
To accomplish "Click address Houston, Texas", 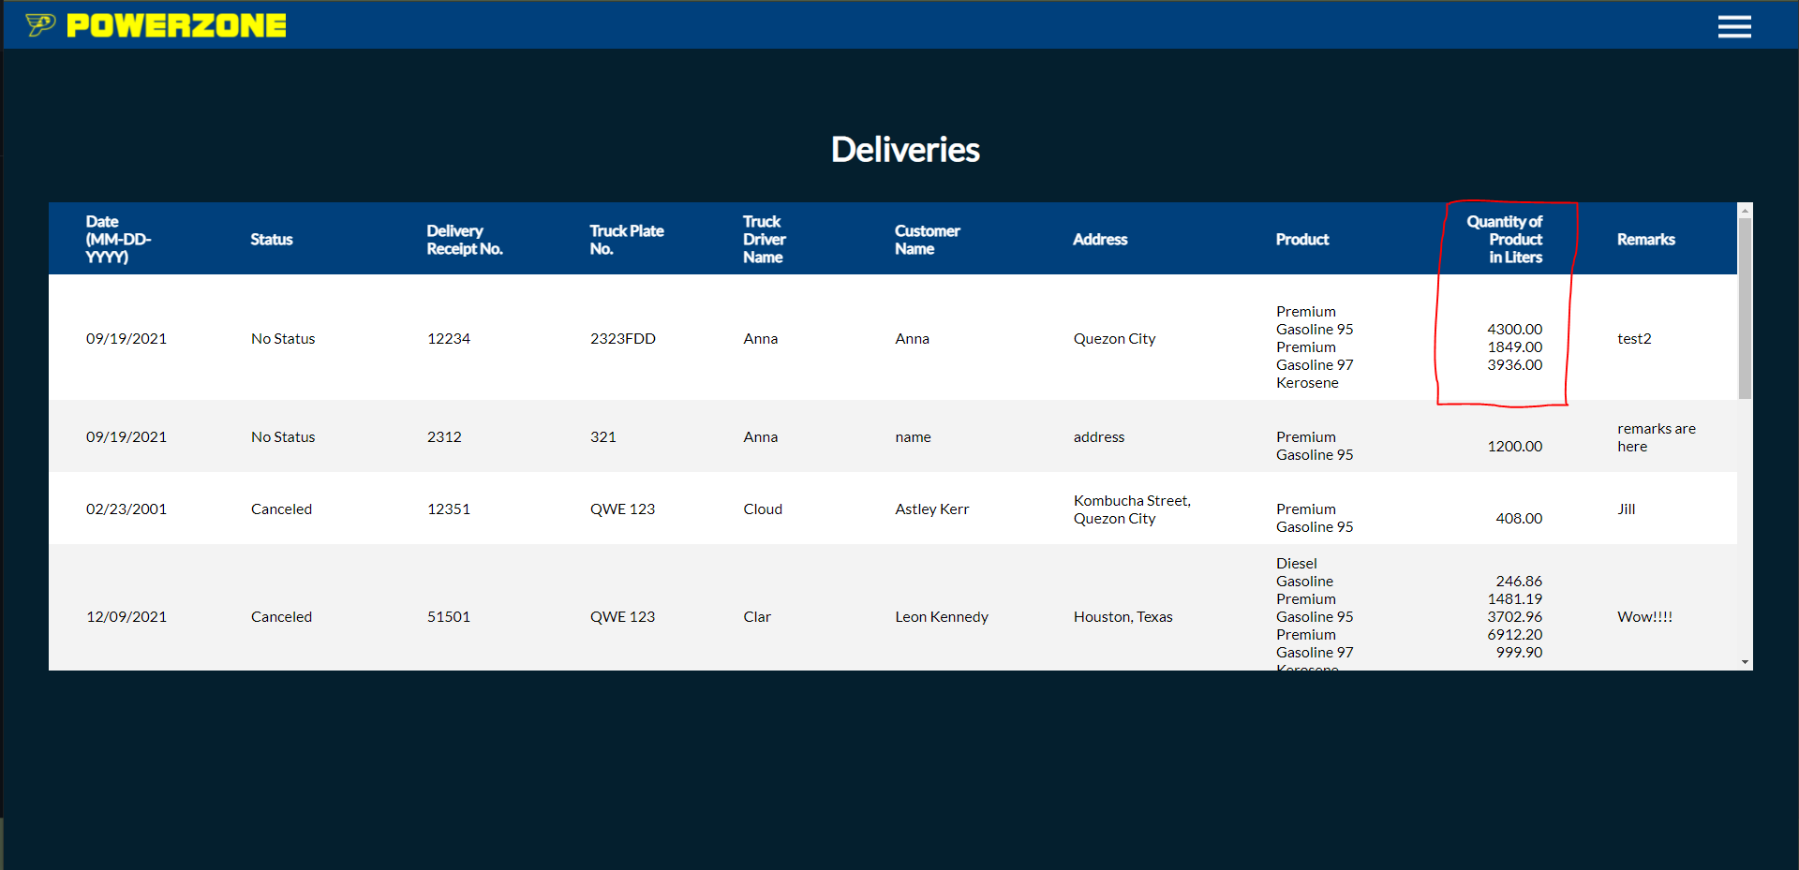I will tap(1123, 617).
